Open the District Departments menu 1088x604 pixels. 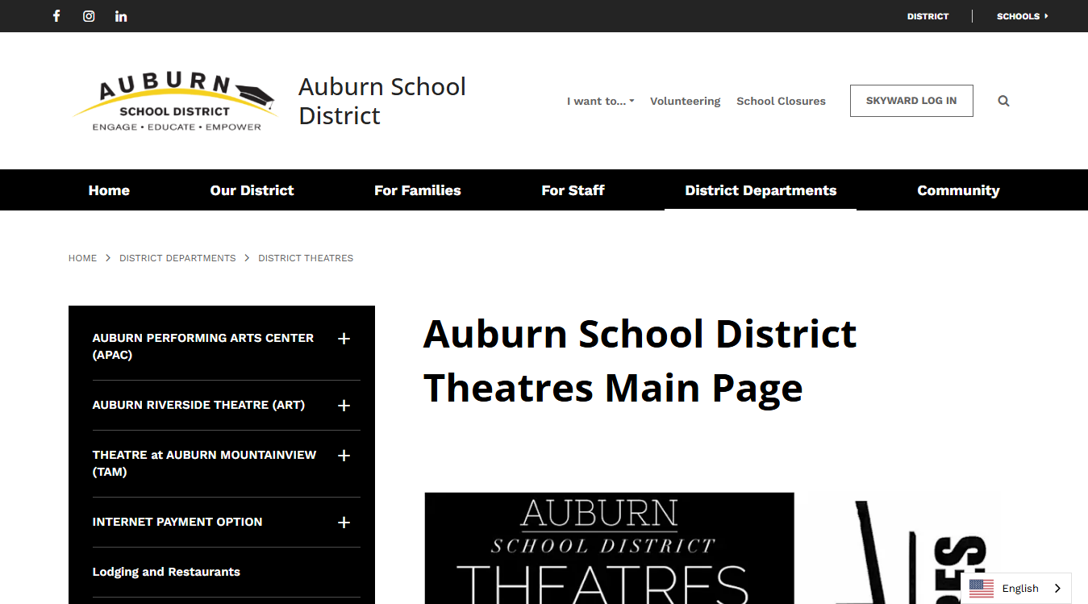761,190
